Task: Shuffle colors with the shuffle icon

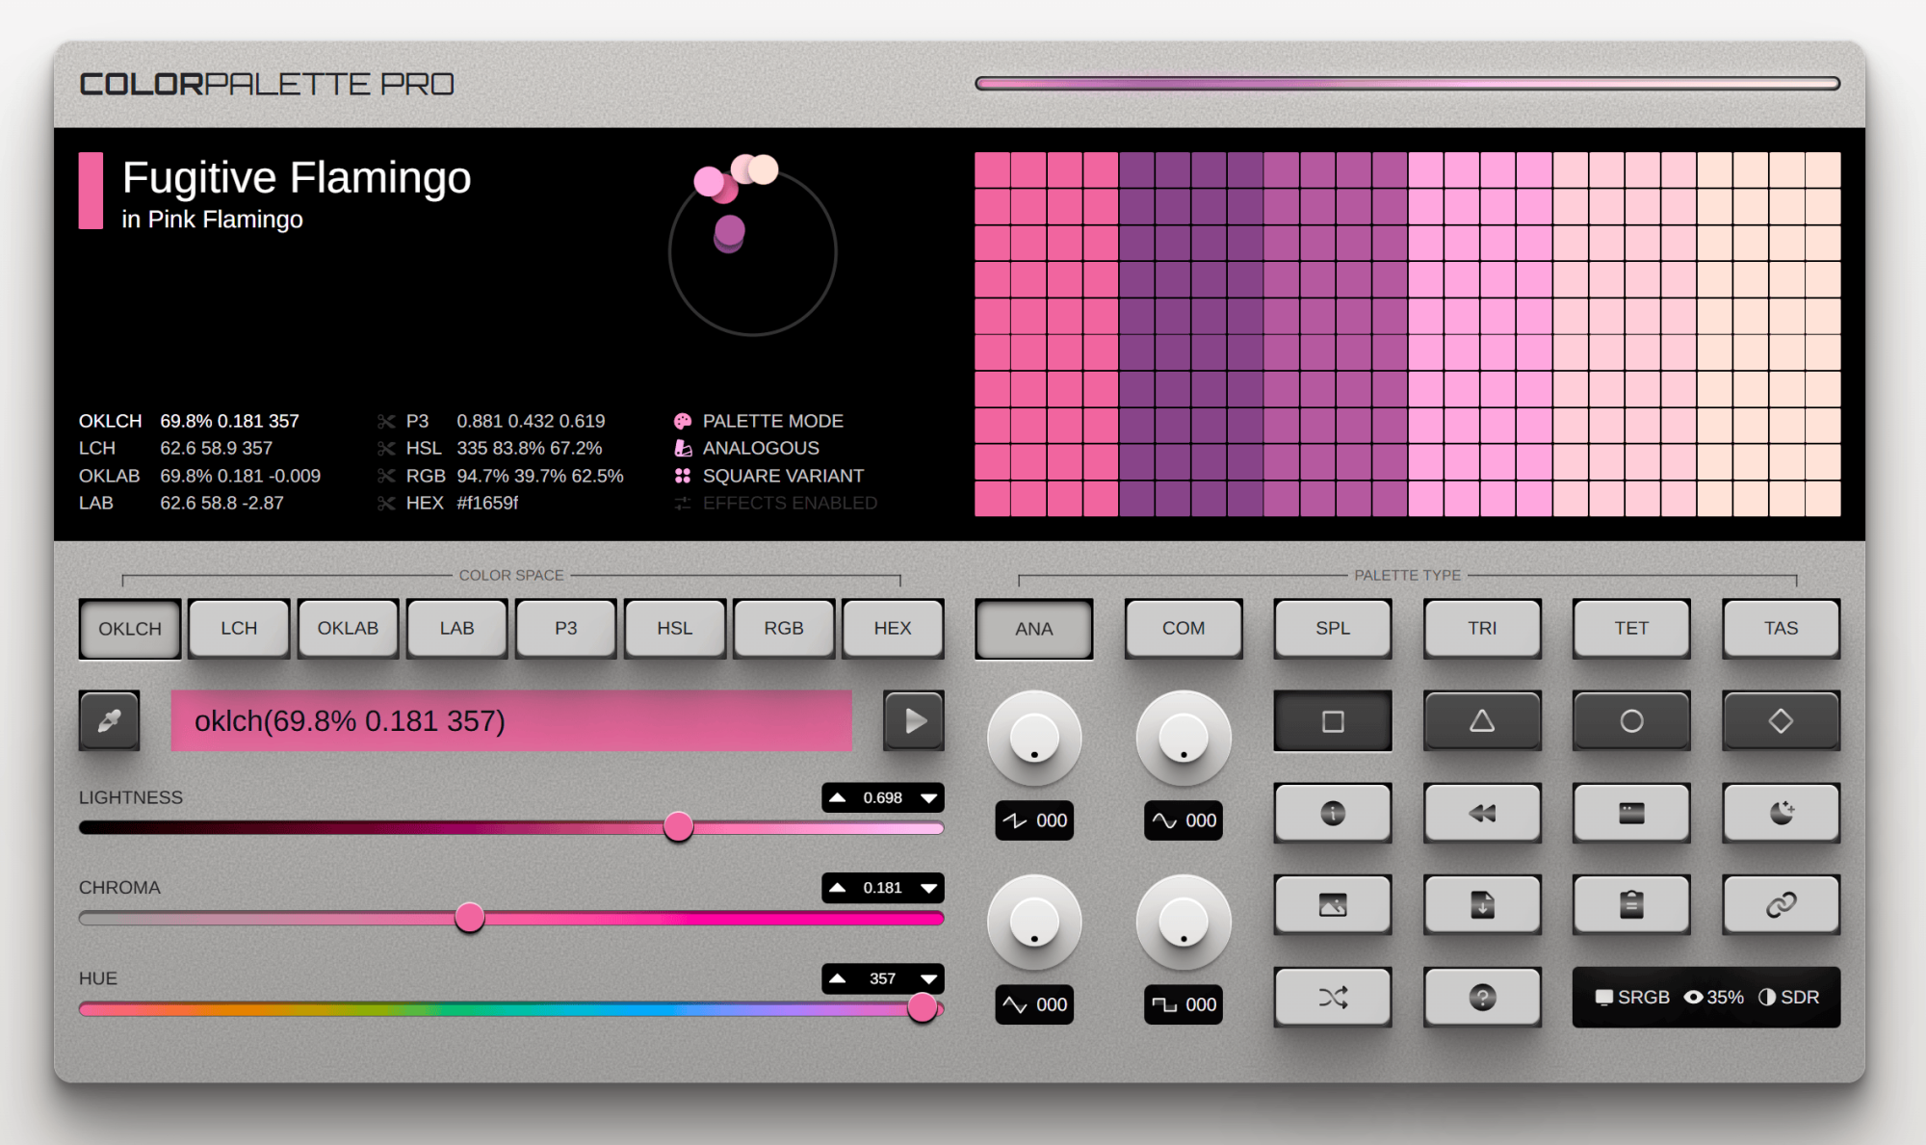Action: pos(1332,997)
